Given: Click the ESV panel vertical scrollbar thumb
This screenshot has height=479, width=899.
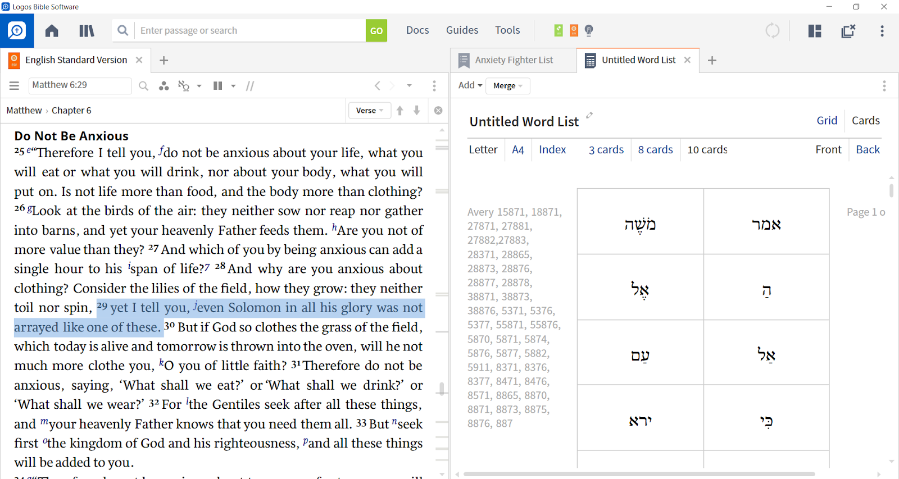Looking at the screenshot, I should (x=442, y=389).
